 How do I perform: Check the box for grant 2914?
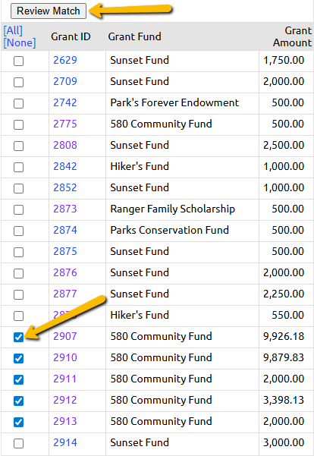[x=19, y=443]
